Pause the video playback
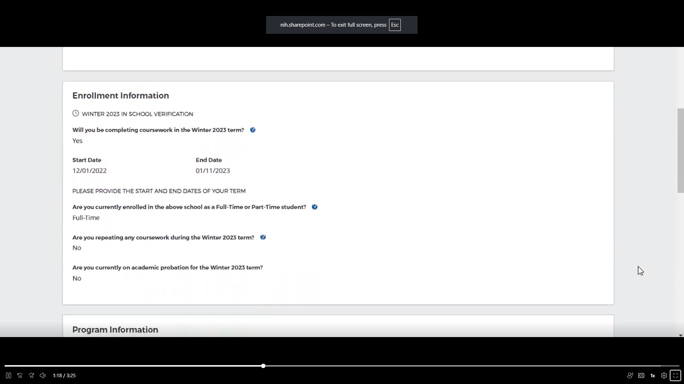 pyautogui.click(x=9, y=375)
